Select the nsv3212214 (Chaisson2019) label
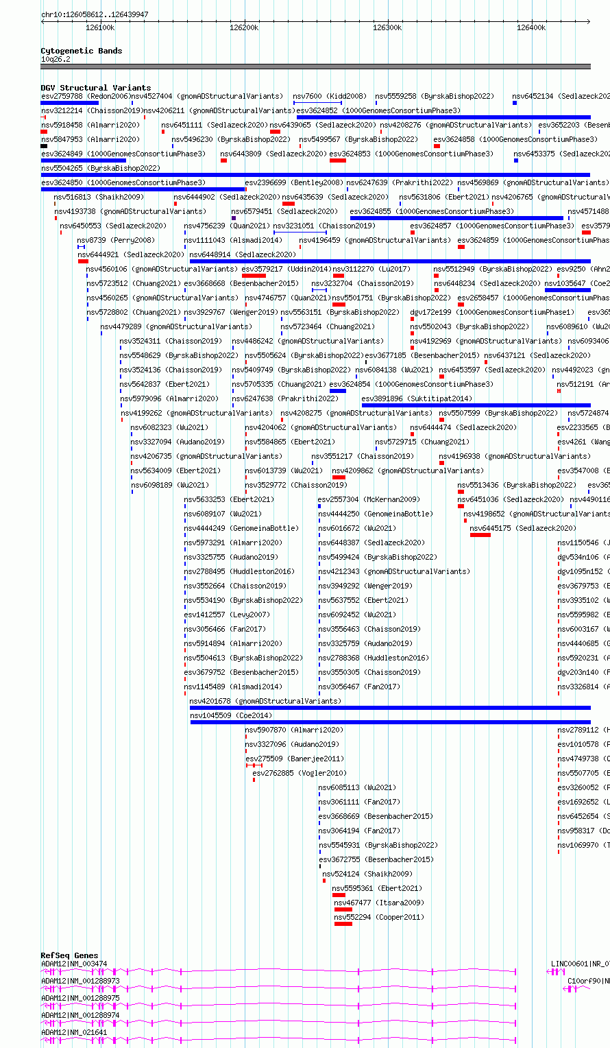This screenshot has height=1048, width=610. pos(92,110)
